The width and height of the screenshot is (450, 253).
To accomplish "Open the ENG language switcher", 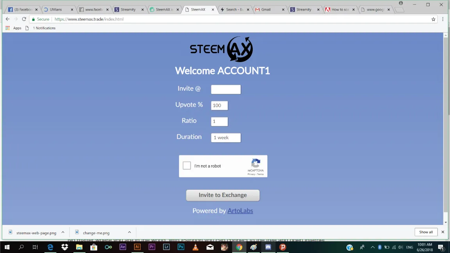I will [x=409, y=247].
